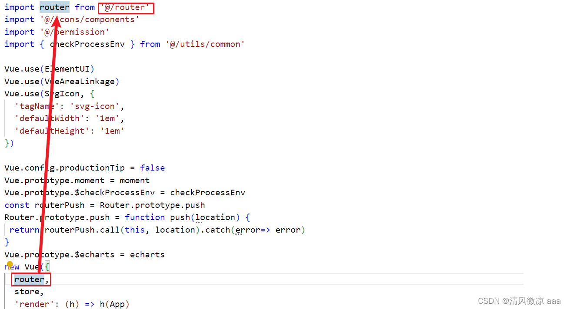Image resolution: width=567 pixels, height=309 pixels.
Task: Click the moment value on prototype line
Action: pos(134,181)
